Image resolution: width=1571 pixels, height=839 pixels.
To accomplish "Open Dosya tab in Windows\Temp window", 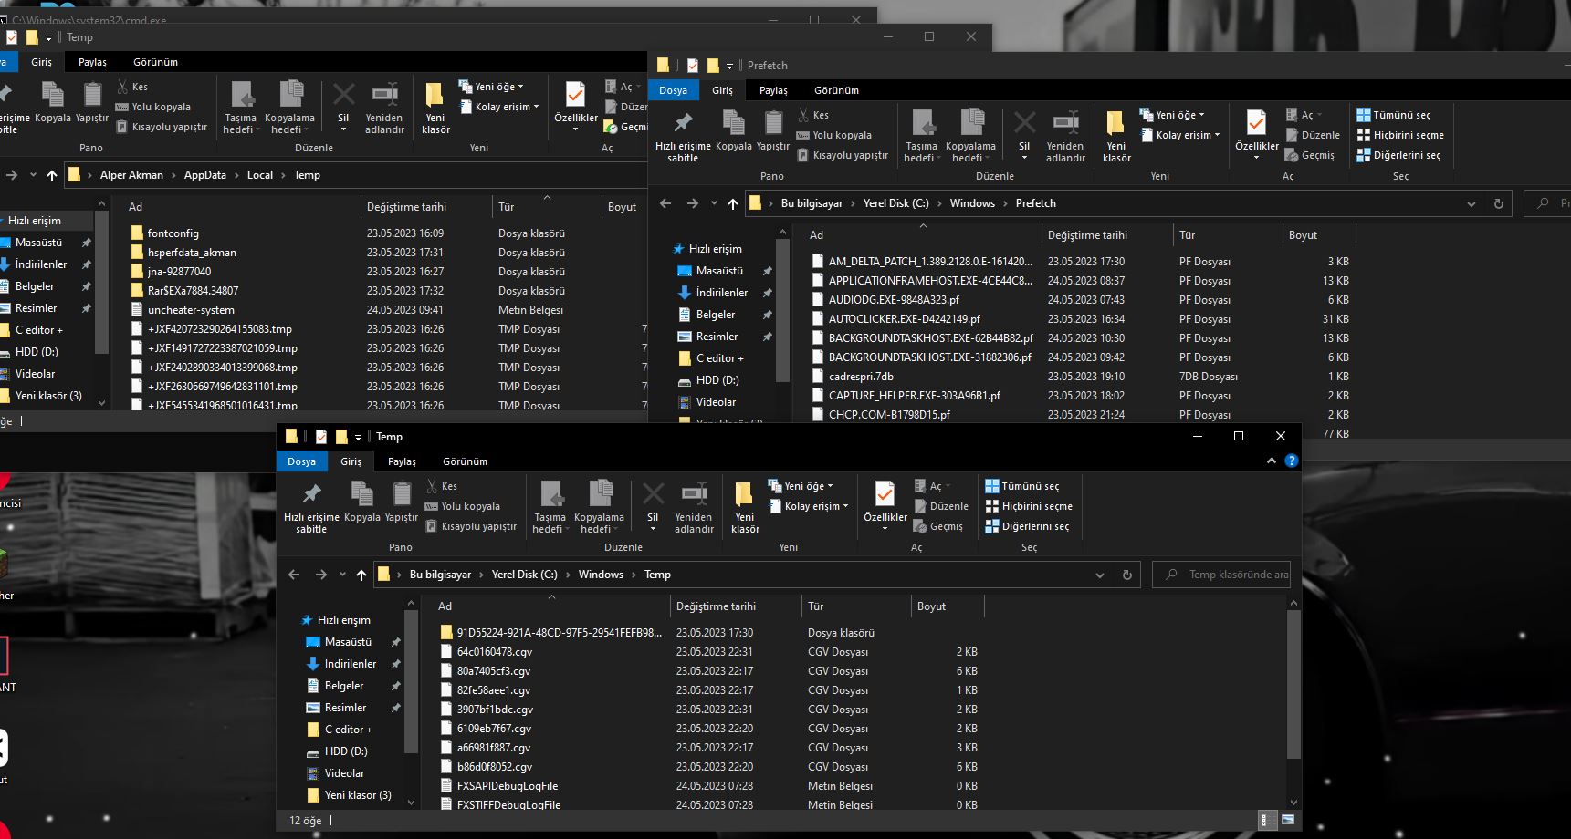I will click(x=301, y=461).
